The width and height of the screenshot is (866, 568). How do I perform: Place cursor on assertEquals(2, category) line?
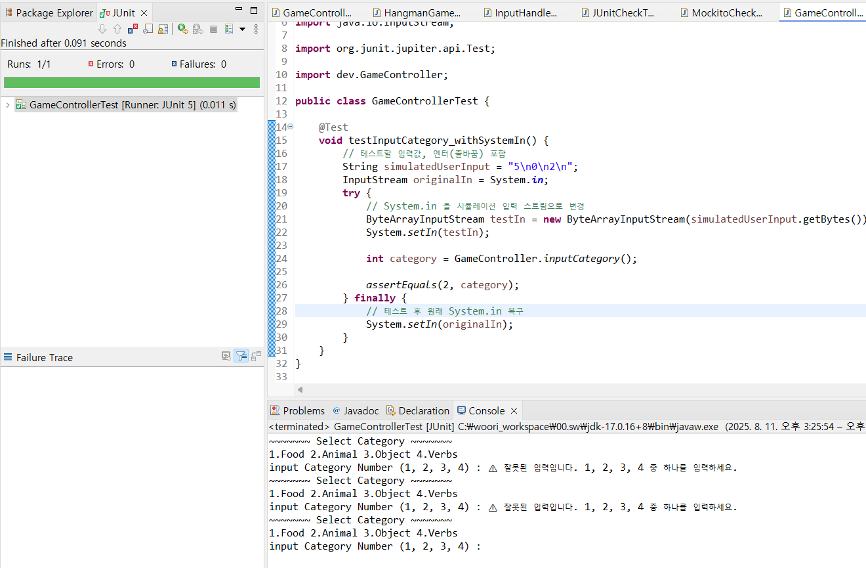pyautogui.click(x=442, y=285)
